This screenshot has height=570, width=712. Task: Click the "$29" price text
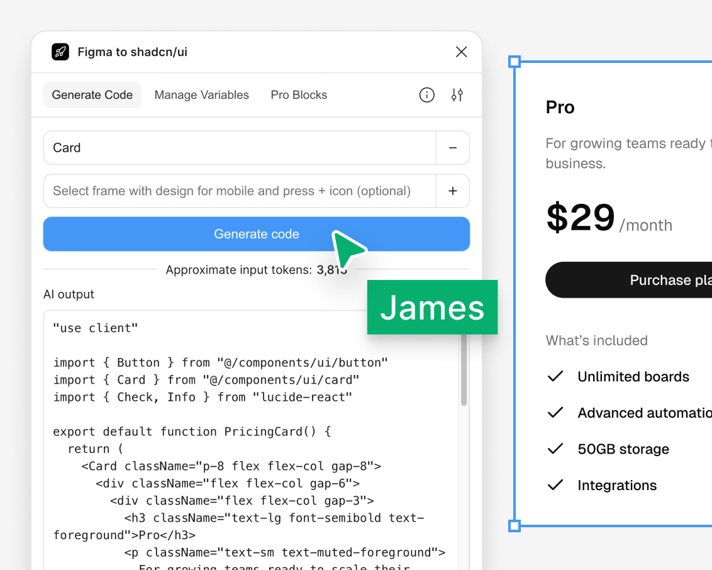(x=581, y=217)
